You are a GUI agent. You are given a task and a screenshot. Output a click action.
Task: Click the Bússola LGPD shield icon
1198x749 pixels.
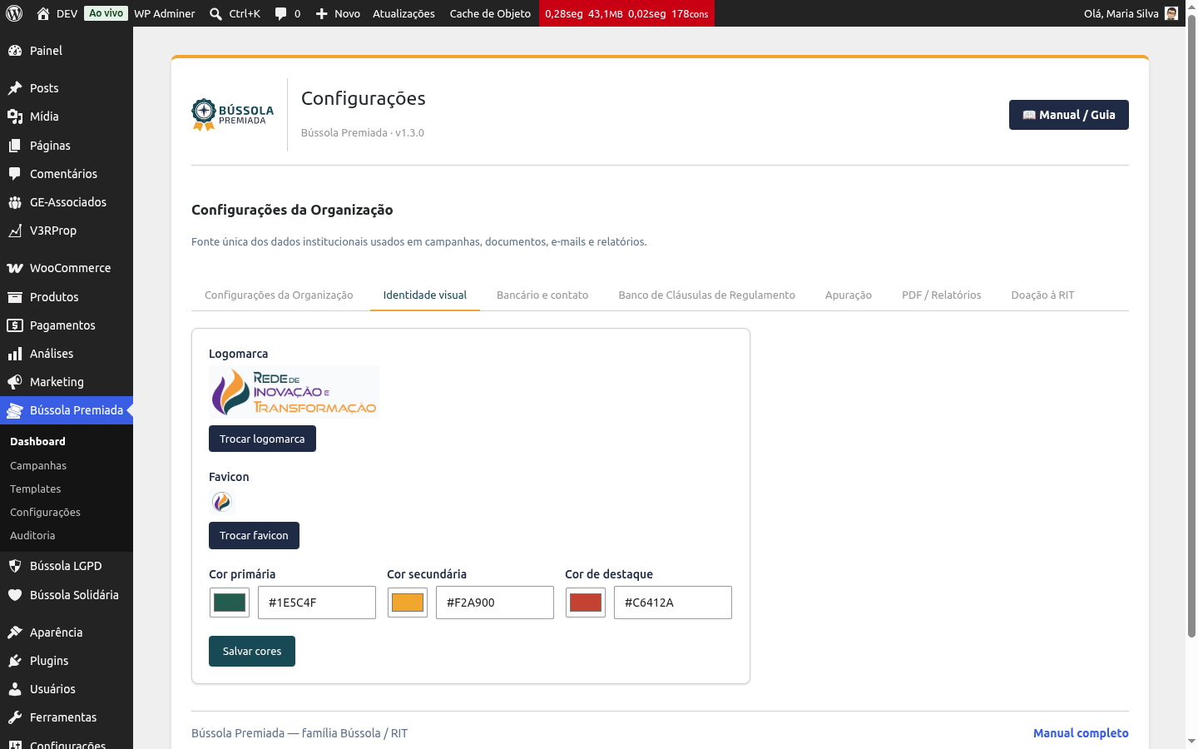coord(15,566)
